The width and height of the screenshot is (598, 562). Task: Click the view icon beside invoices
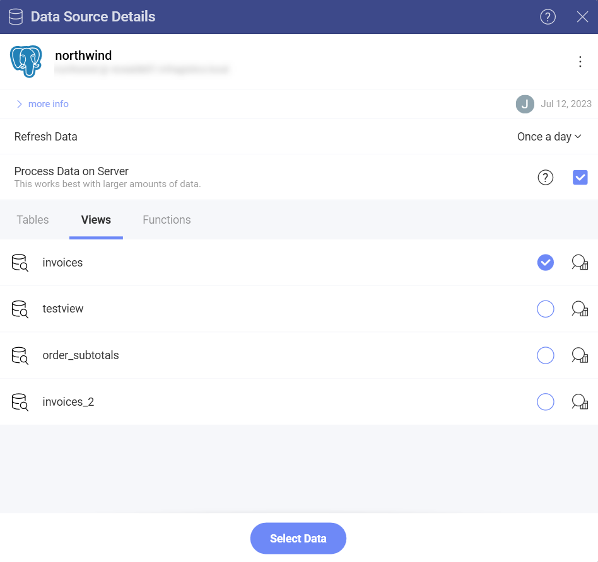point(20,263)
